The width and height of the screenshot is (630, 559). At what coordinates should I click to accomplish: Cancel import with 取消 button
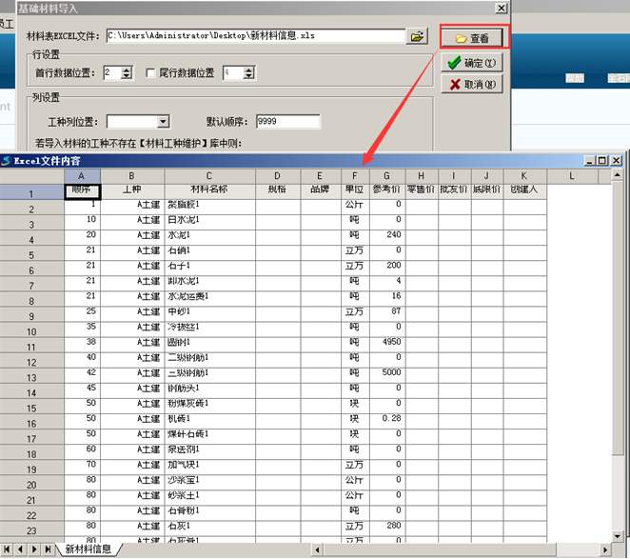coord(472,85)
